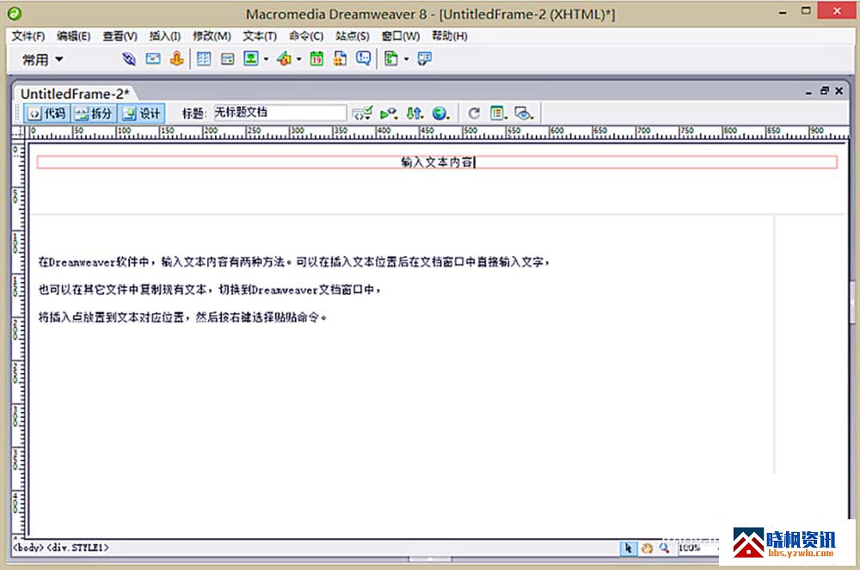Image resolution: width=860 pixels, height=570 pixels.
Task: Select the <div.STYLE1> tag in tag selector
Action: 78,548
